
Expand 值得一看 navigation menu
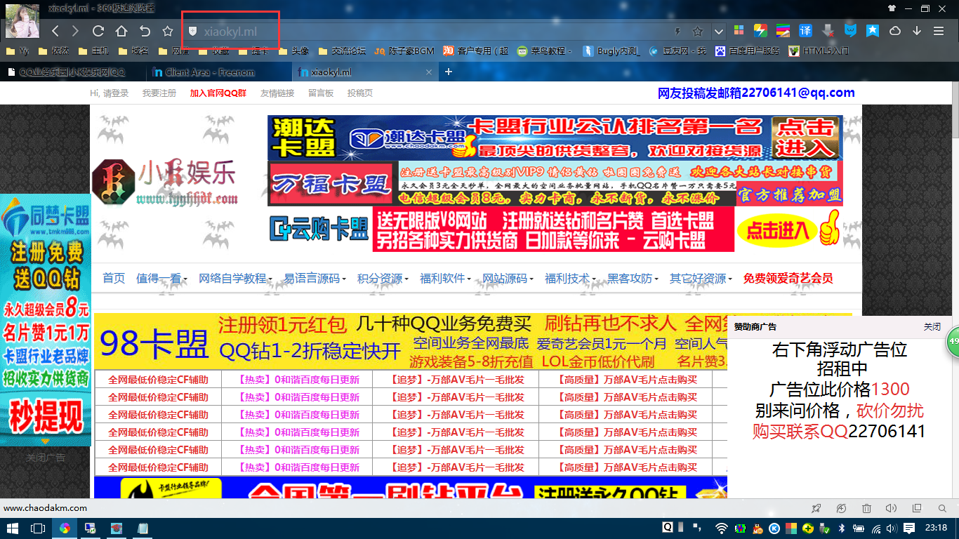tap(161, 278)
